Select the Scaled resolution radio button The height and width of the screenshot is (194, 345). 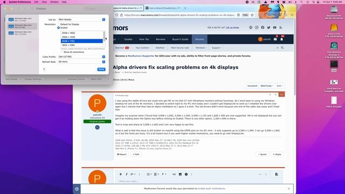[x=59, y=27]
